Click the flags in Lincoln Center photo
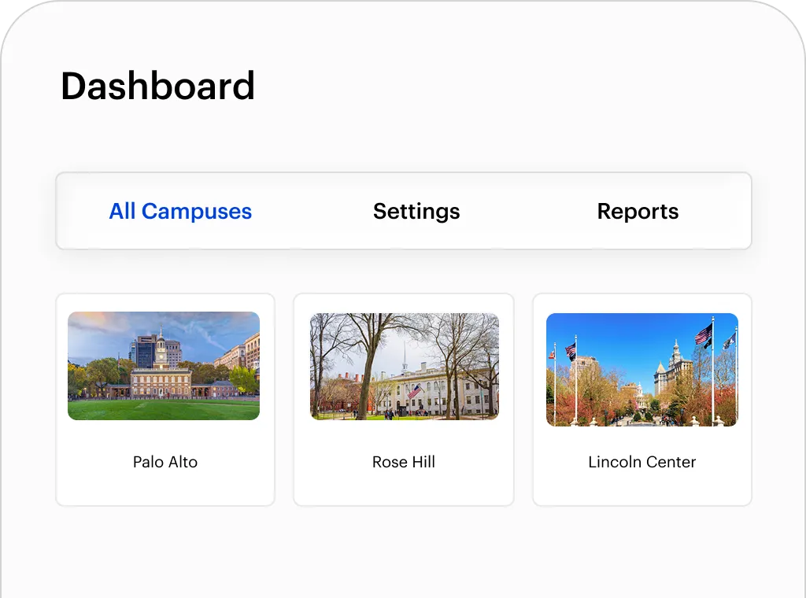Screen dimensions: 806x598 pyautogui.click(x=704, y=335)
